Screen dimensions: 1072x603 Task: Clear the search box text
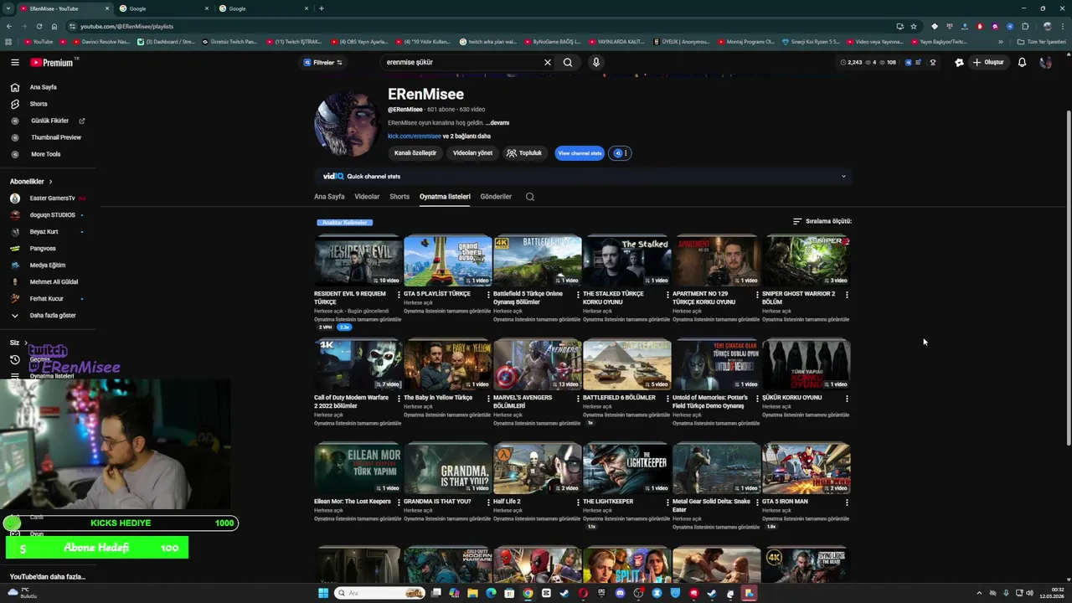[x=548, y=62]
